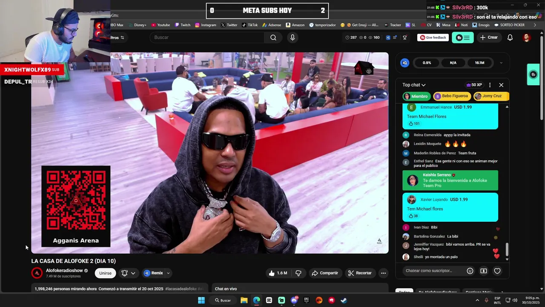
Task: Click the TubeBuddy menu button
Action: pos(462,38)
